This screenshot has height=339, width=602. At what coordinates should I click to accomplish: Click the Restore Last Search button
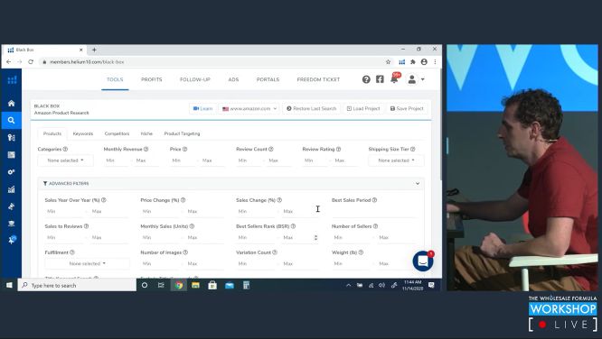coord(311,109)
